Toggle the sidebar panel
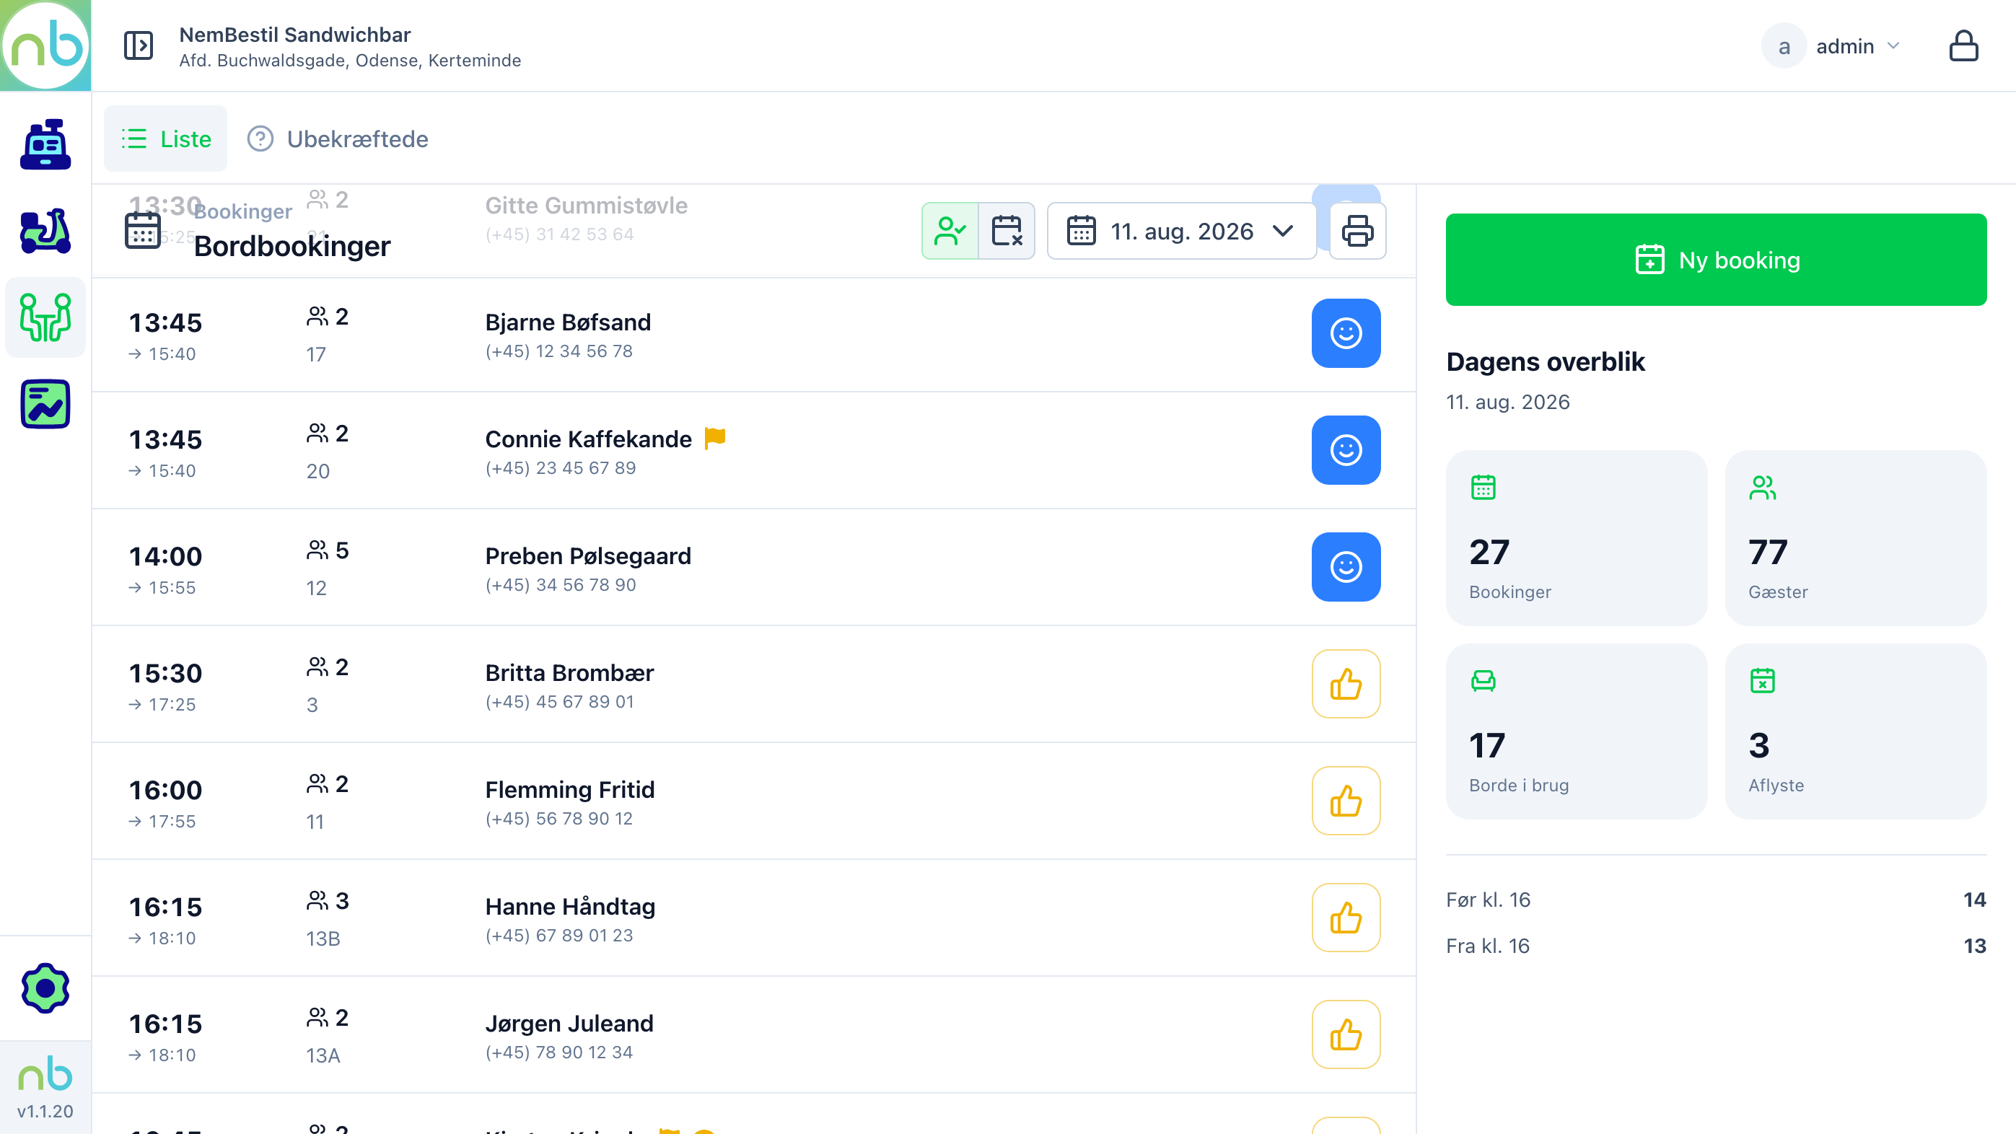The height and width of the screenshot is (1134, 2016). coord(139,45)
